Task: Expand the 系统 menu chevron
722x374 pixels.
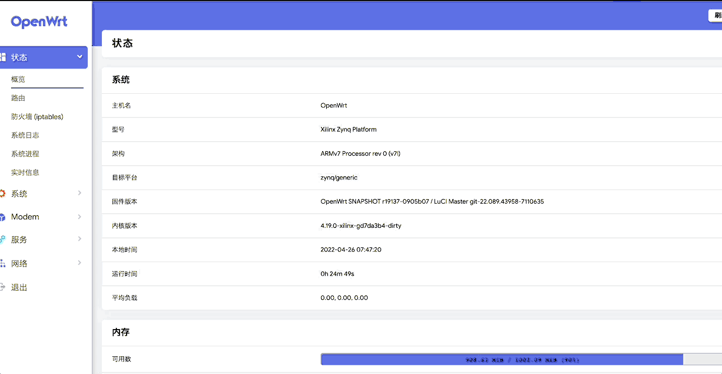Action: pyautogui.click(x=80, y=193)
